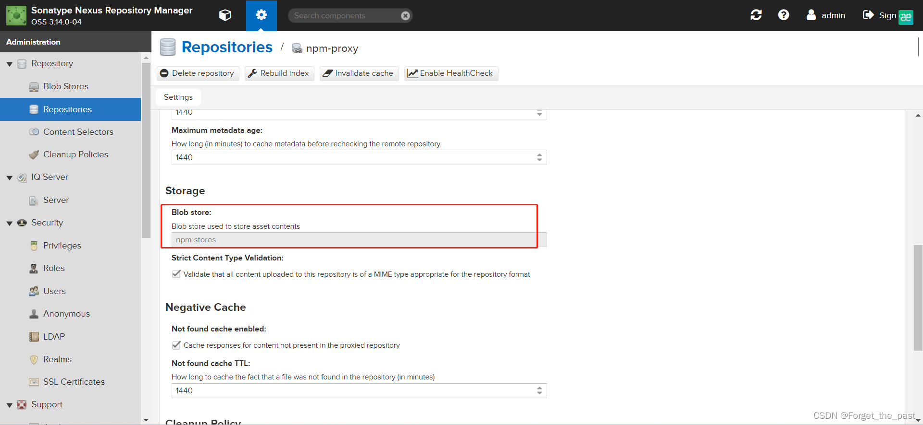Collapse the IQ Server tree group
The width and height of the screenshot is (923, 425).
[9, 177]
